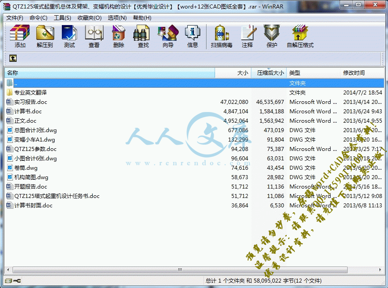Sort by the 类型 column header
Image resolution: width=388 pixels, height=288 pixels.
coord(313,73)
